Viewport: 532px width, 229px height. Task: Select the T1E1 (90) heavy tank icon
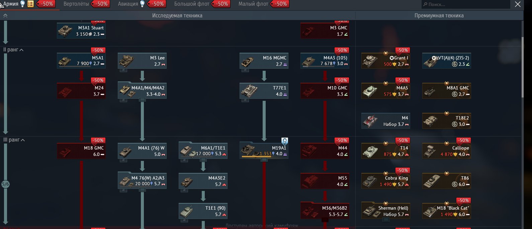click(187, 211)
